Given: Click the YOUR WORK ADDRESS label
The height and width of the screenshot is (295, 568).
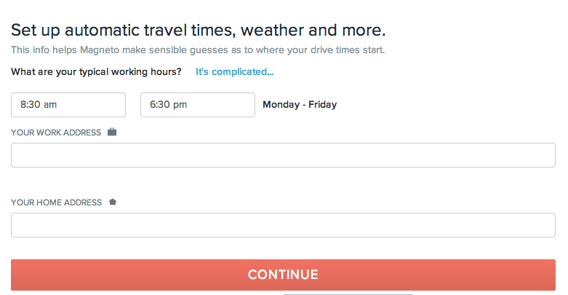Looking at the screenshot, I should click(56, 133).
